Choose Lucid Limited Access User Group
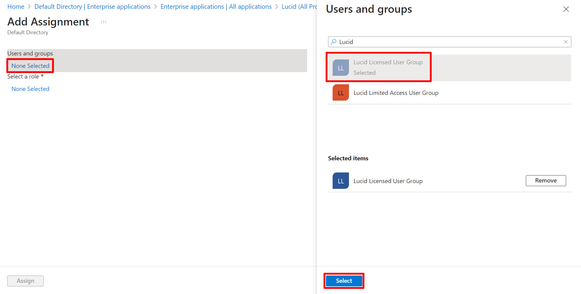Viewport: 581px width, 294px height. pos(450,93)
